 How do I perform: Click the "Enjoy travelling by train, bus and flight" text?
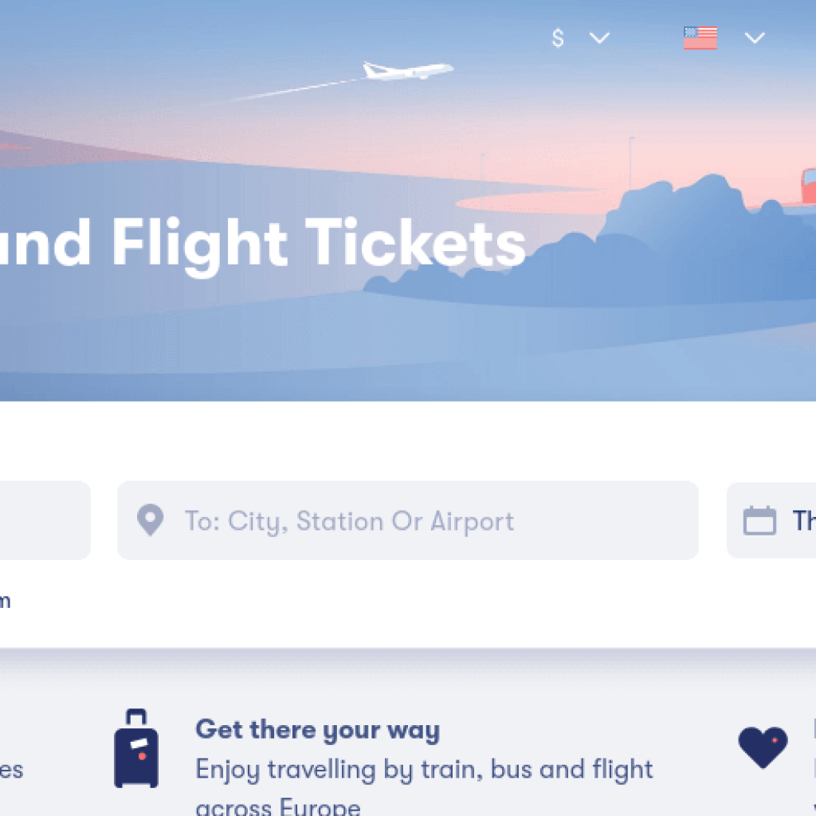click(x=424, y=770)
